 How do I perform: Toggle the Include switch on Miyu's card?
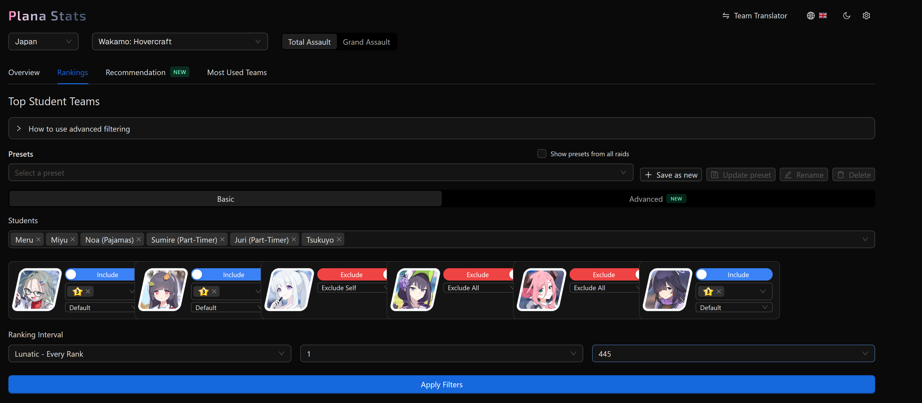tap(226, 274)
